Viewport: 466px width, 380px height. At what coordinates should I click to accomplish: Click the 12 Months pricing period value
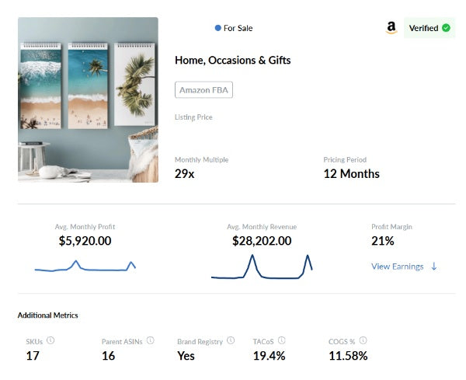click(351, 174)
